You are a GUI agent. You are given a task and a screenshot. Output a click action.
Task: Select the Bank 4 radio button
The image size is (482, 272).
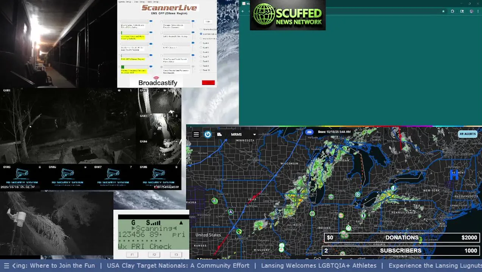201,43
